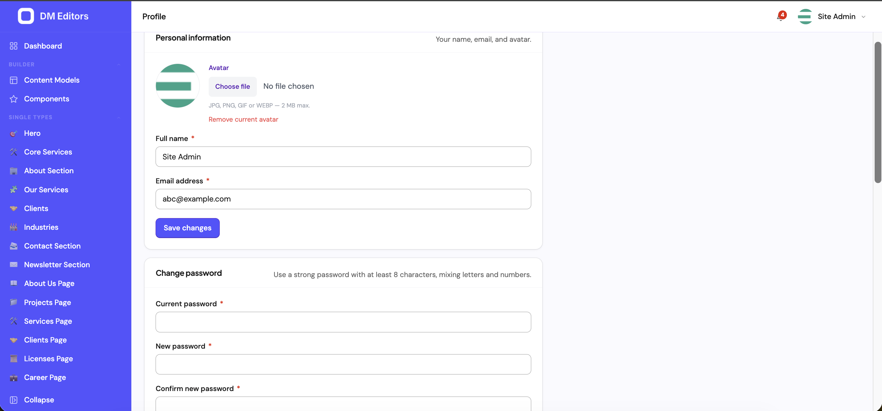Open the Site Admin user menu
Viewport: 882px width, 411px height.
coord(832,17)
